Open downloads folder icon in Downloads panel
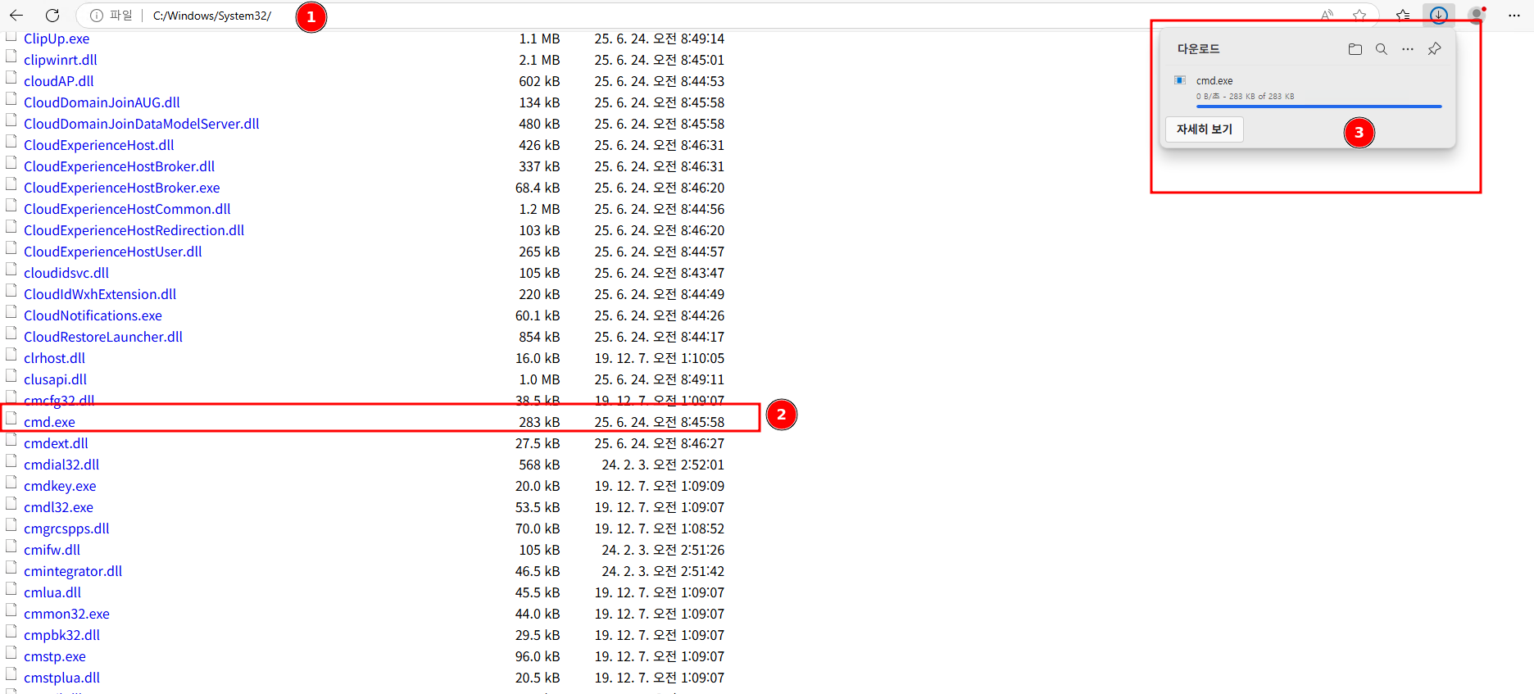Viewport: 1534px width, 694px height. coord(1355,49)
